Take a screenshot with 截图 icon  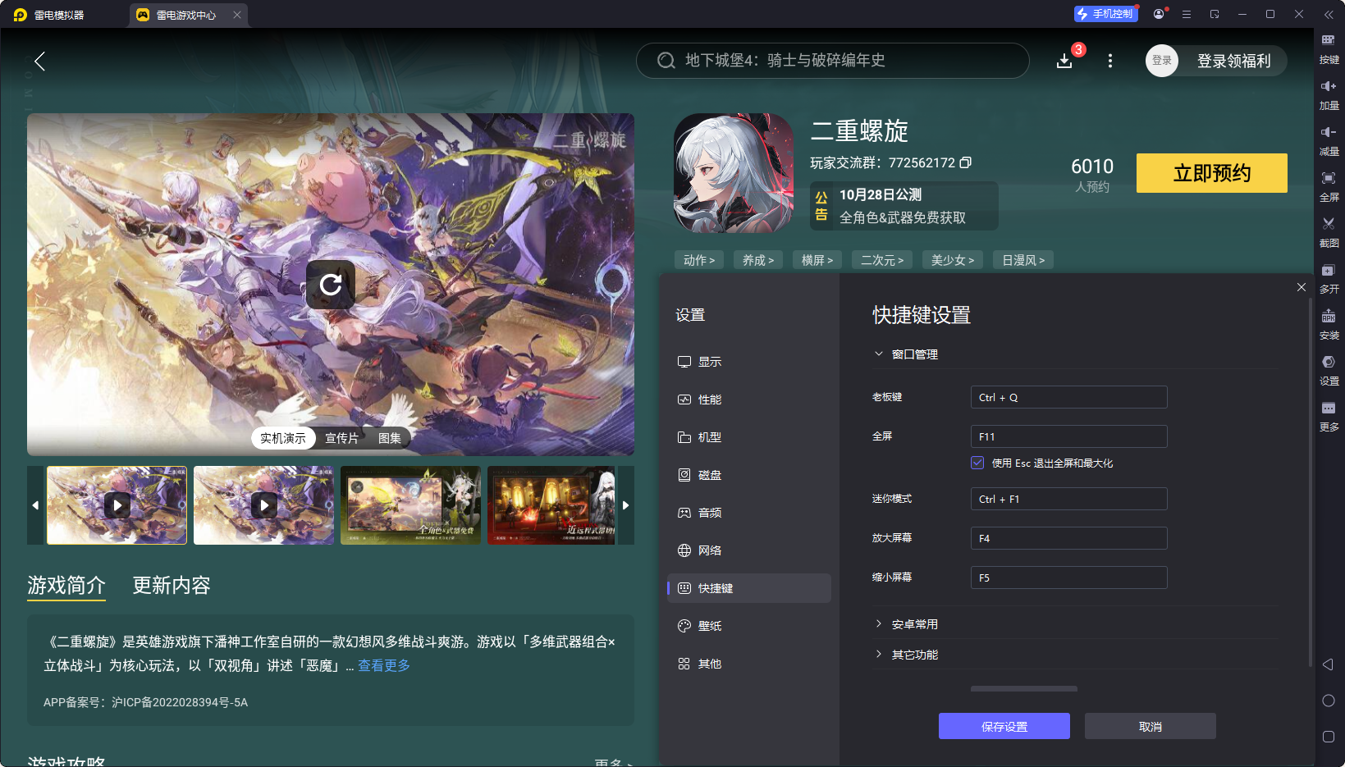tap(1329, 232)
